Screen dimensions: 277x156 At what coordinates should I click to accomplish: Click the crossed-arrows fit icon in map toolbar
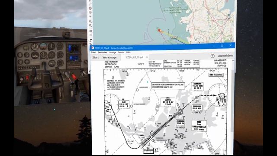[90, 31]
